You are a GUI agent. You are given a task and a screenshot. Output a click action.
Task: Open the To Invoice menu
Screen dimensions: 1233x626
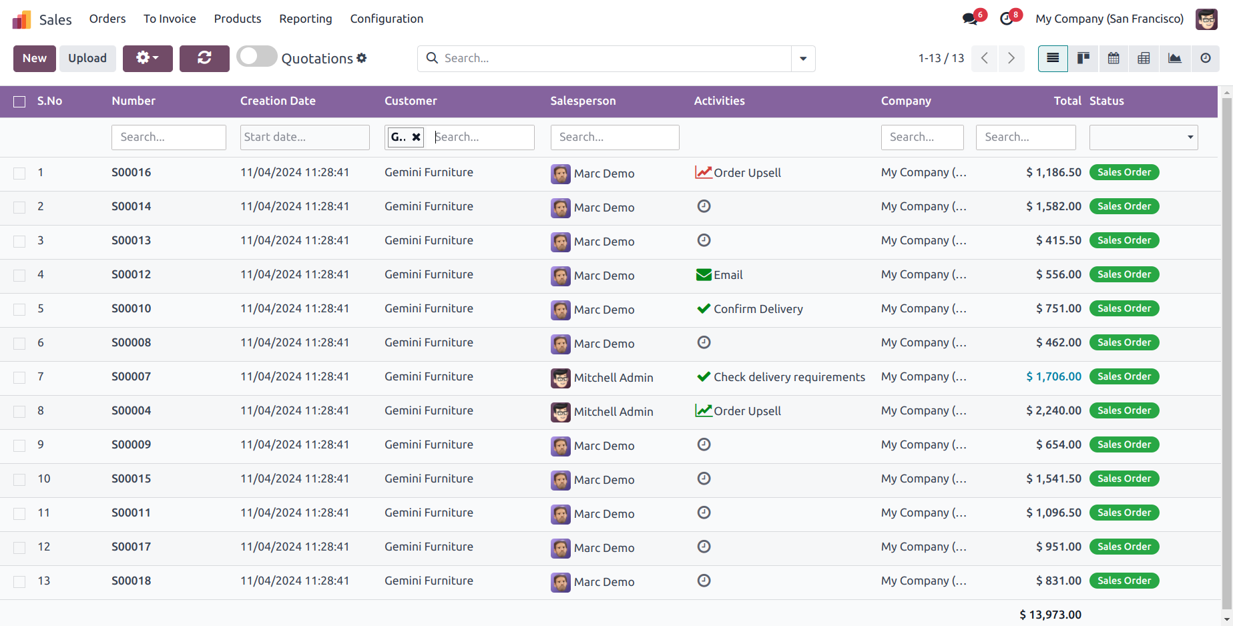170,19
